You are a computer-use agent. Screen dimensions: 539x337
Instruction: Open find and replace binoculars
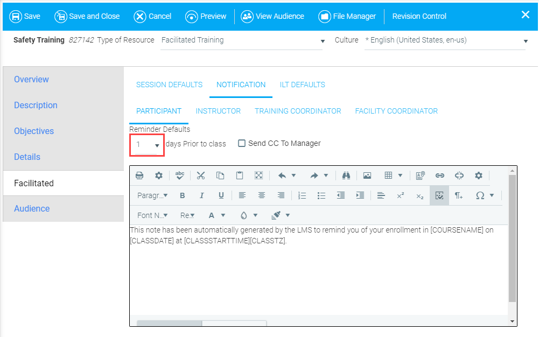(x=347, y=175)
